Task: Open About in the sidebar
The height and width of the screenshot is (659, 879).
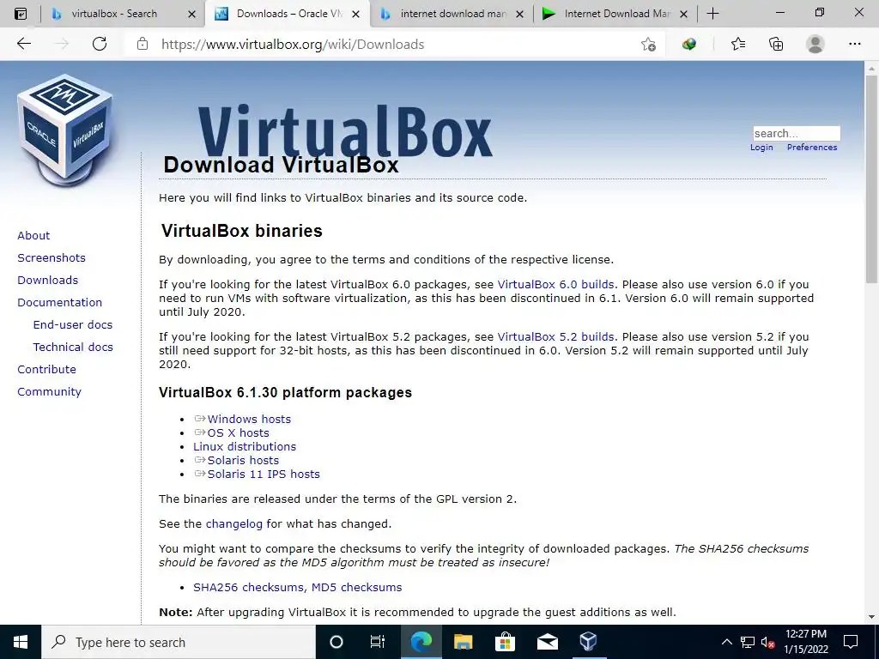Action: pyautogui.click(x=33, y=235)
